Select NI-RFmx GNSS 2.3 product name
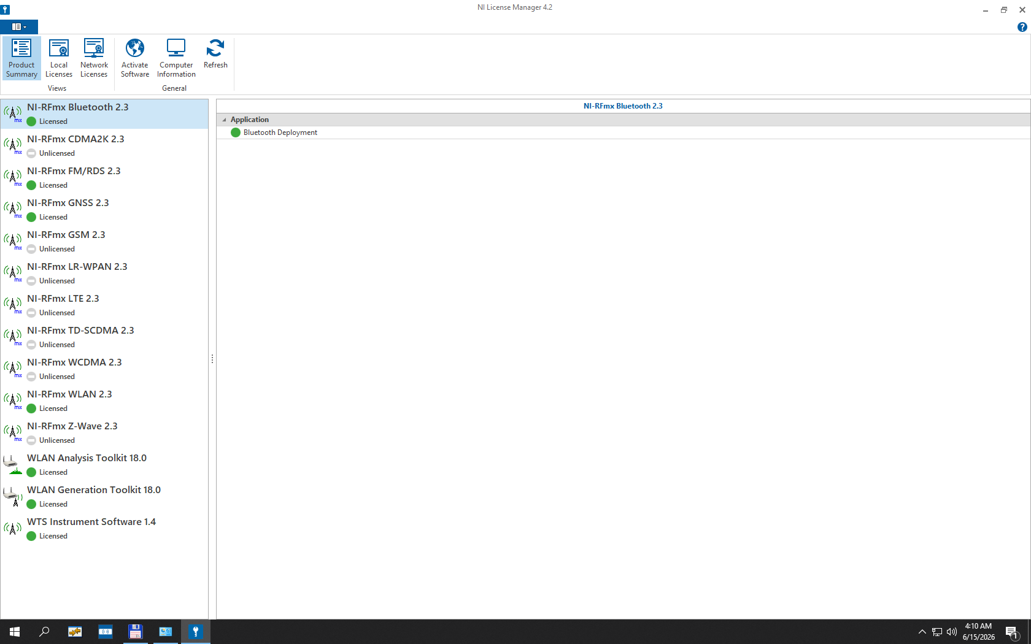 pyautogui.click(x=68, y=203)
